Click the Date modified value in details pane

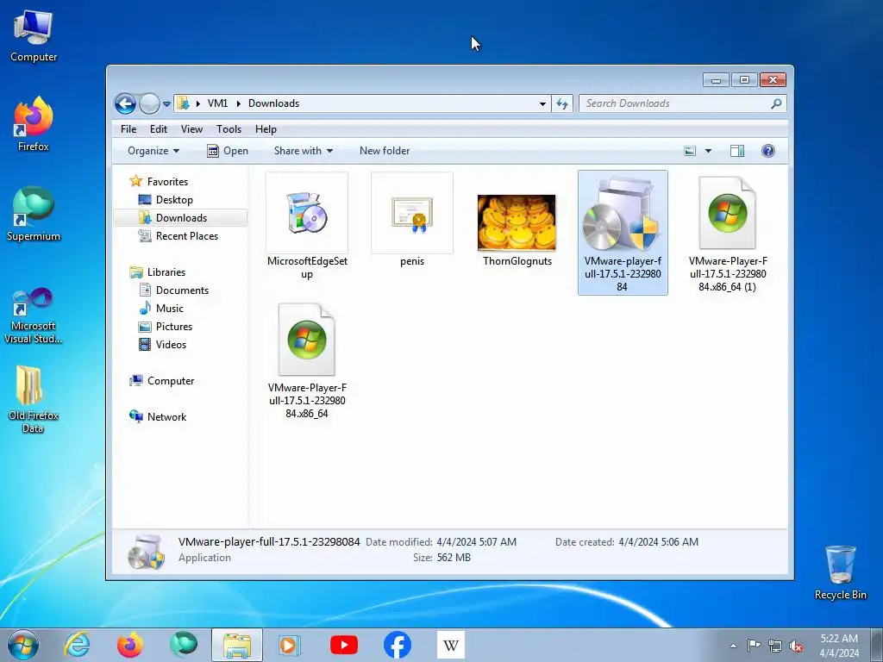(x=476, y=542)
